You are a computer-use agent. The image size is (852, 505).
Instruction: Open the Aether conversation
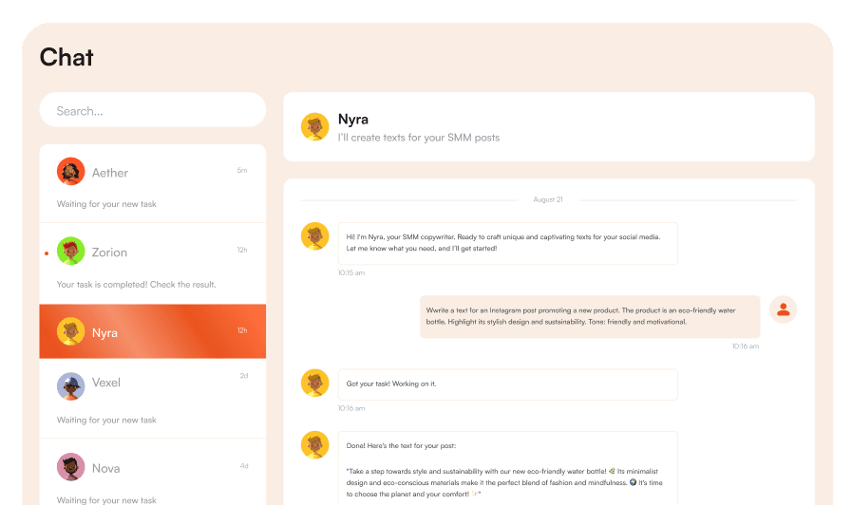coord(152,184)
